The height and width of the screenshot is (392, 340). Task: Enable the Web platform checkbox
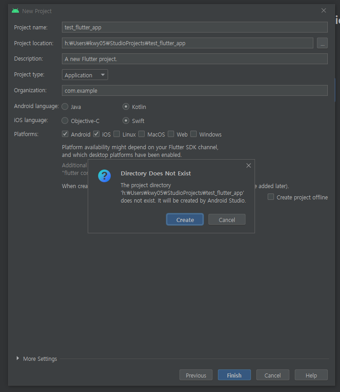(x=171, y=134)
